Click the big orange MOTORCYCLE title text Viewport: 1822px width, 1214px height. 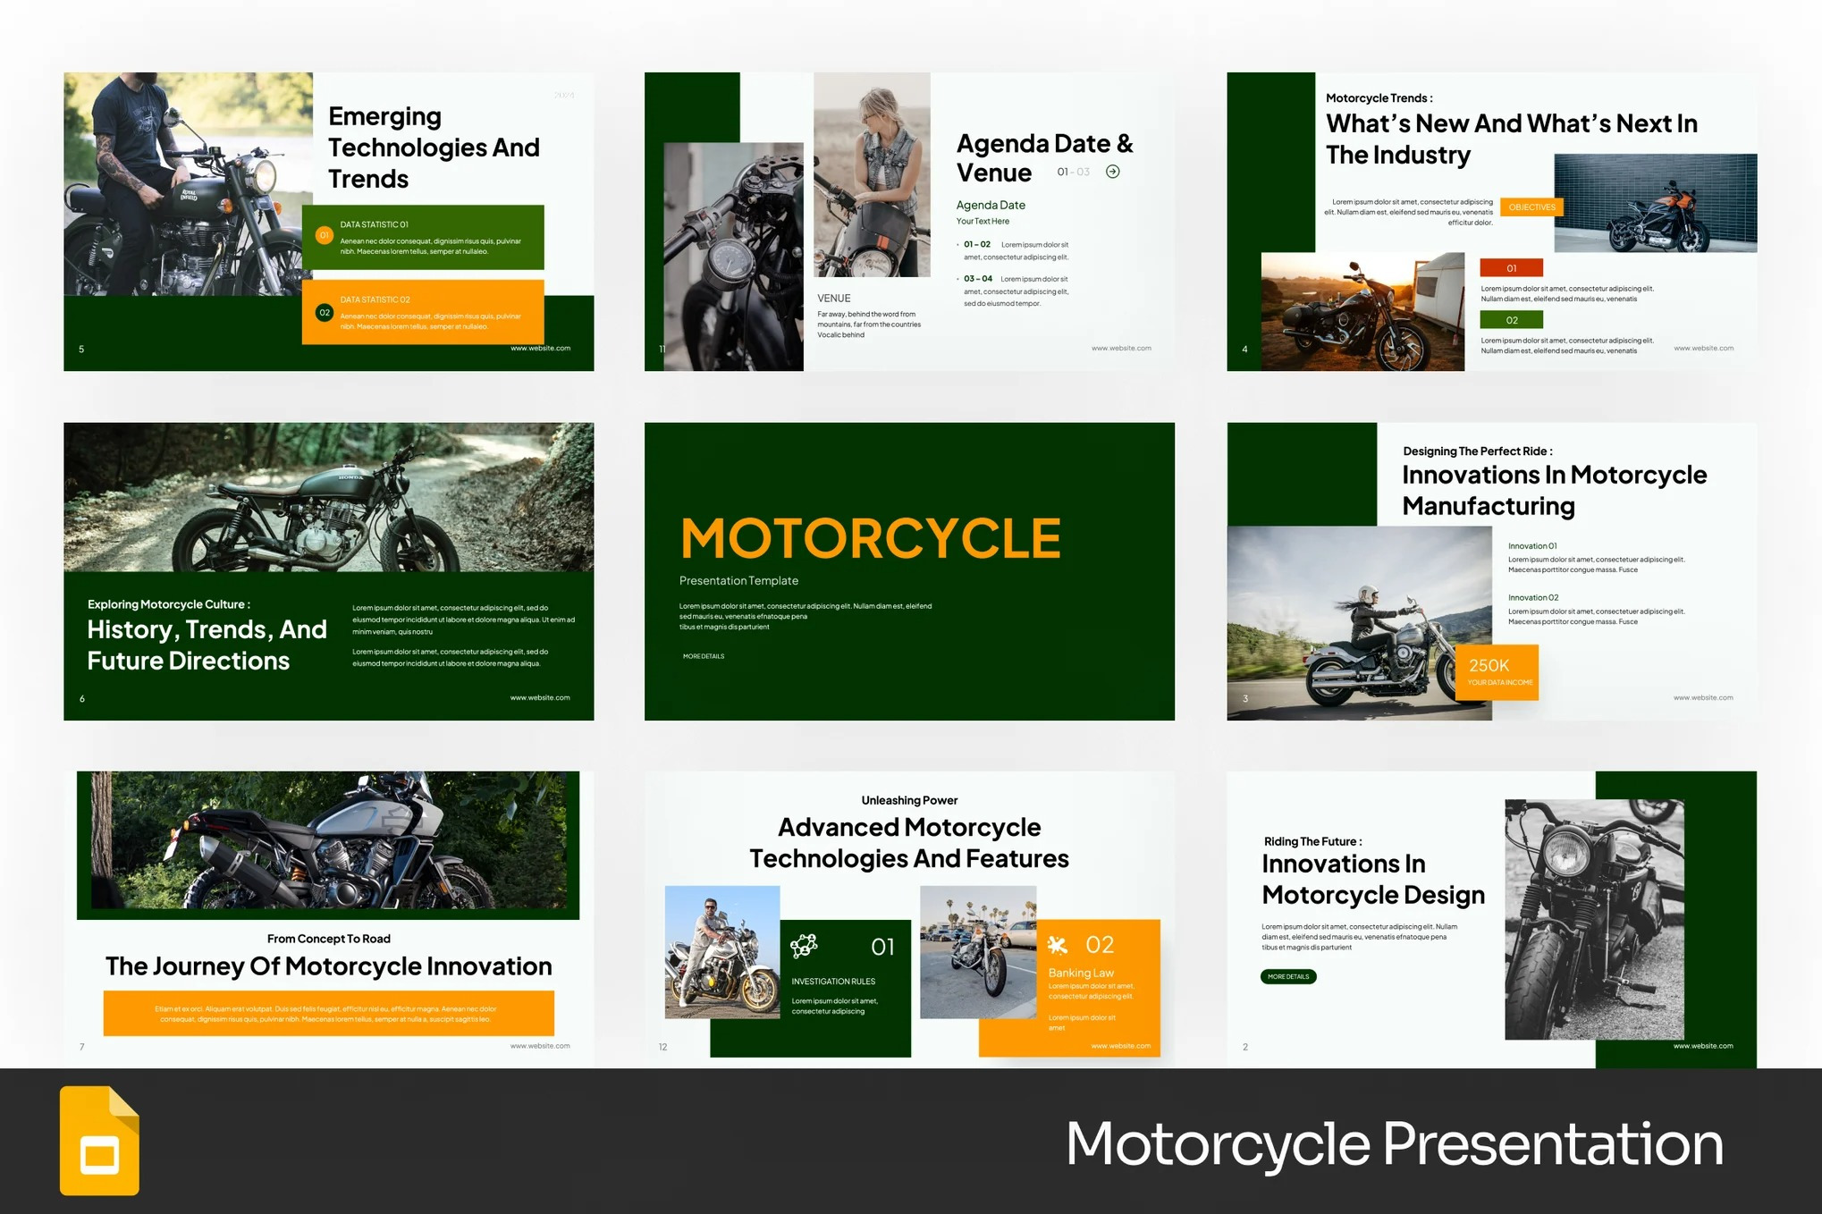[x=870, y=538]
